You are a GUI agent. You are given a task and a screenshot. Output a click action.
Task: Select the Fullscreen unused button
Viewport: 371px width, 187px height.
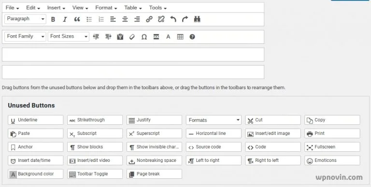[x=332, y=147]
